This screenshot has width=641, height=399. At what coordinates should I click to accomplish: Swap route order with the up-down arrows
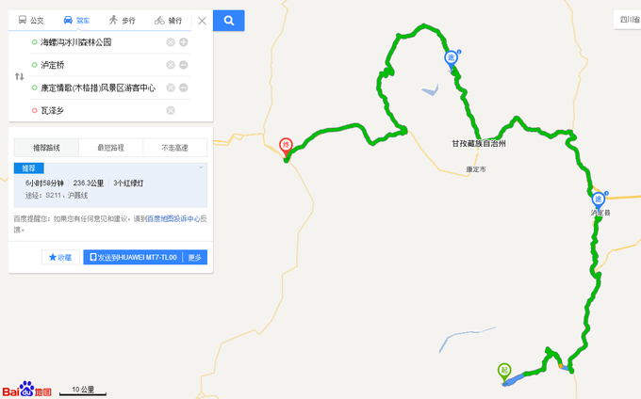19,76
